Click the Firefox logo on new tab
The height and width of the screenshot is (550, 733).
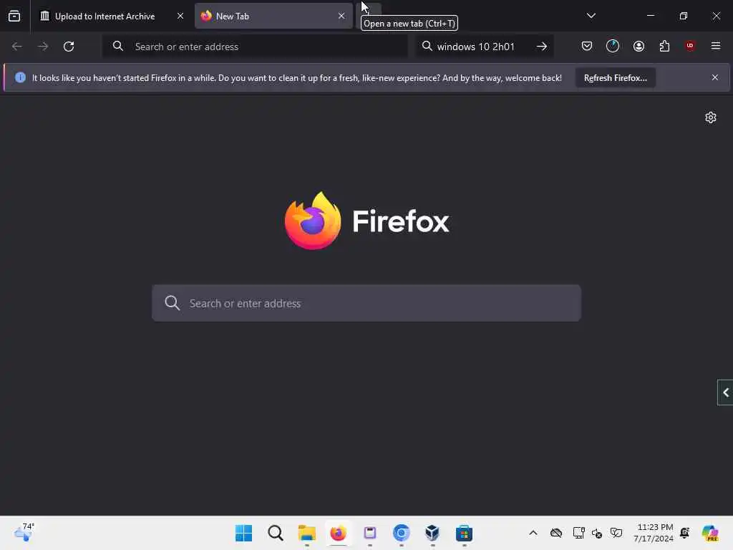[x=366, y=221]
